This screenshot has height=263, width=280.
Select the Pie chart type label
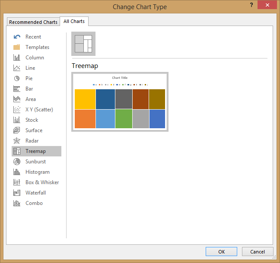[29, 78]
